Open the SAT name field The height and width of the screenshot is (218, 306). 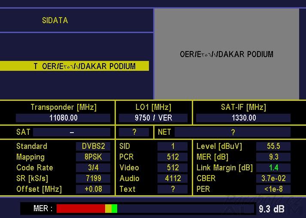71,132
